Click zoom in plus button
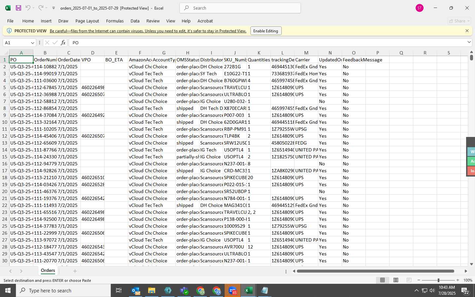 point(458,280)
